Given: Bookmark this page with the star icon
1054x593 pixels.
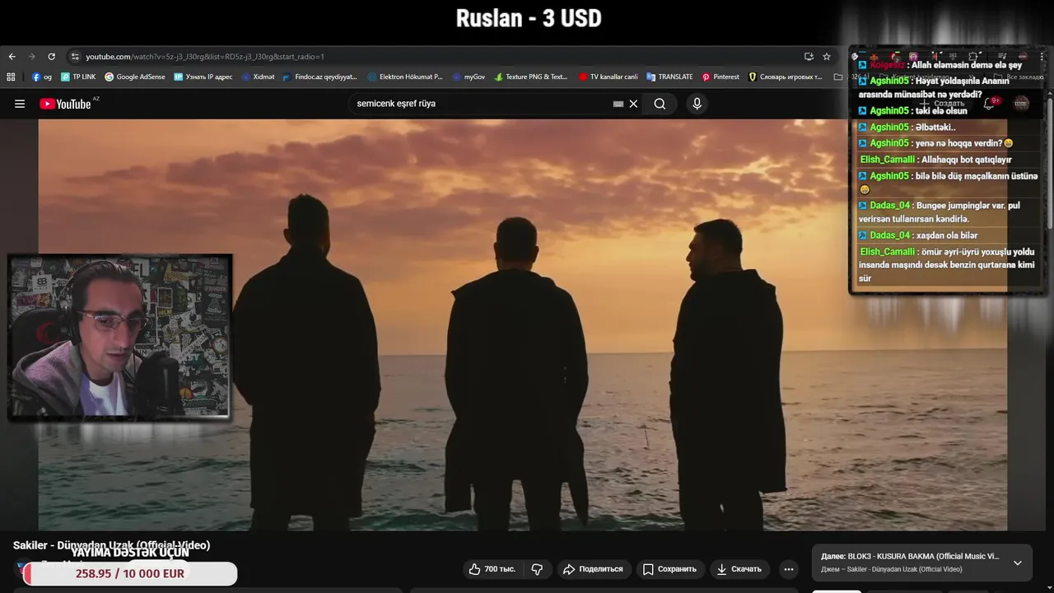Looking at the screenshot, I should (x=827, y=57).
